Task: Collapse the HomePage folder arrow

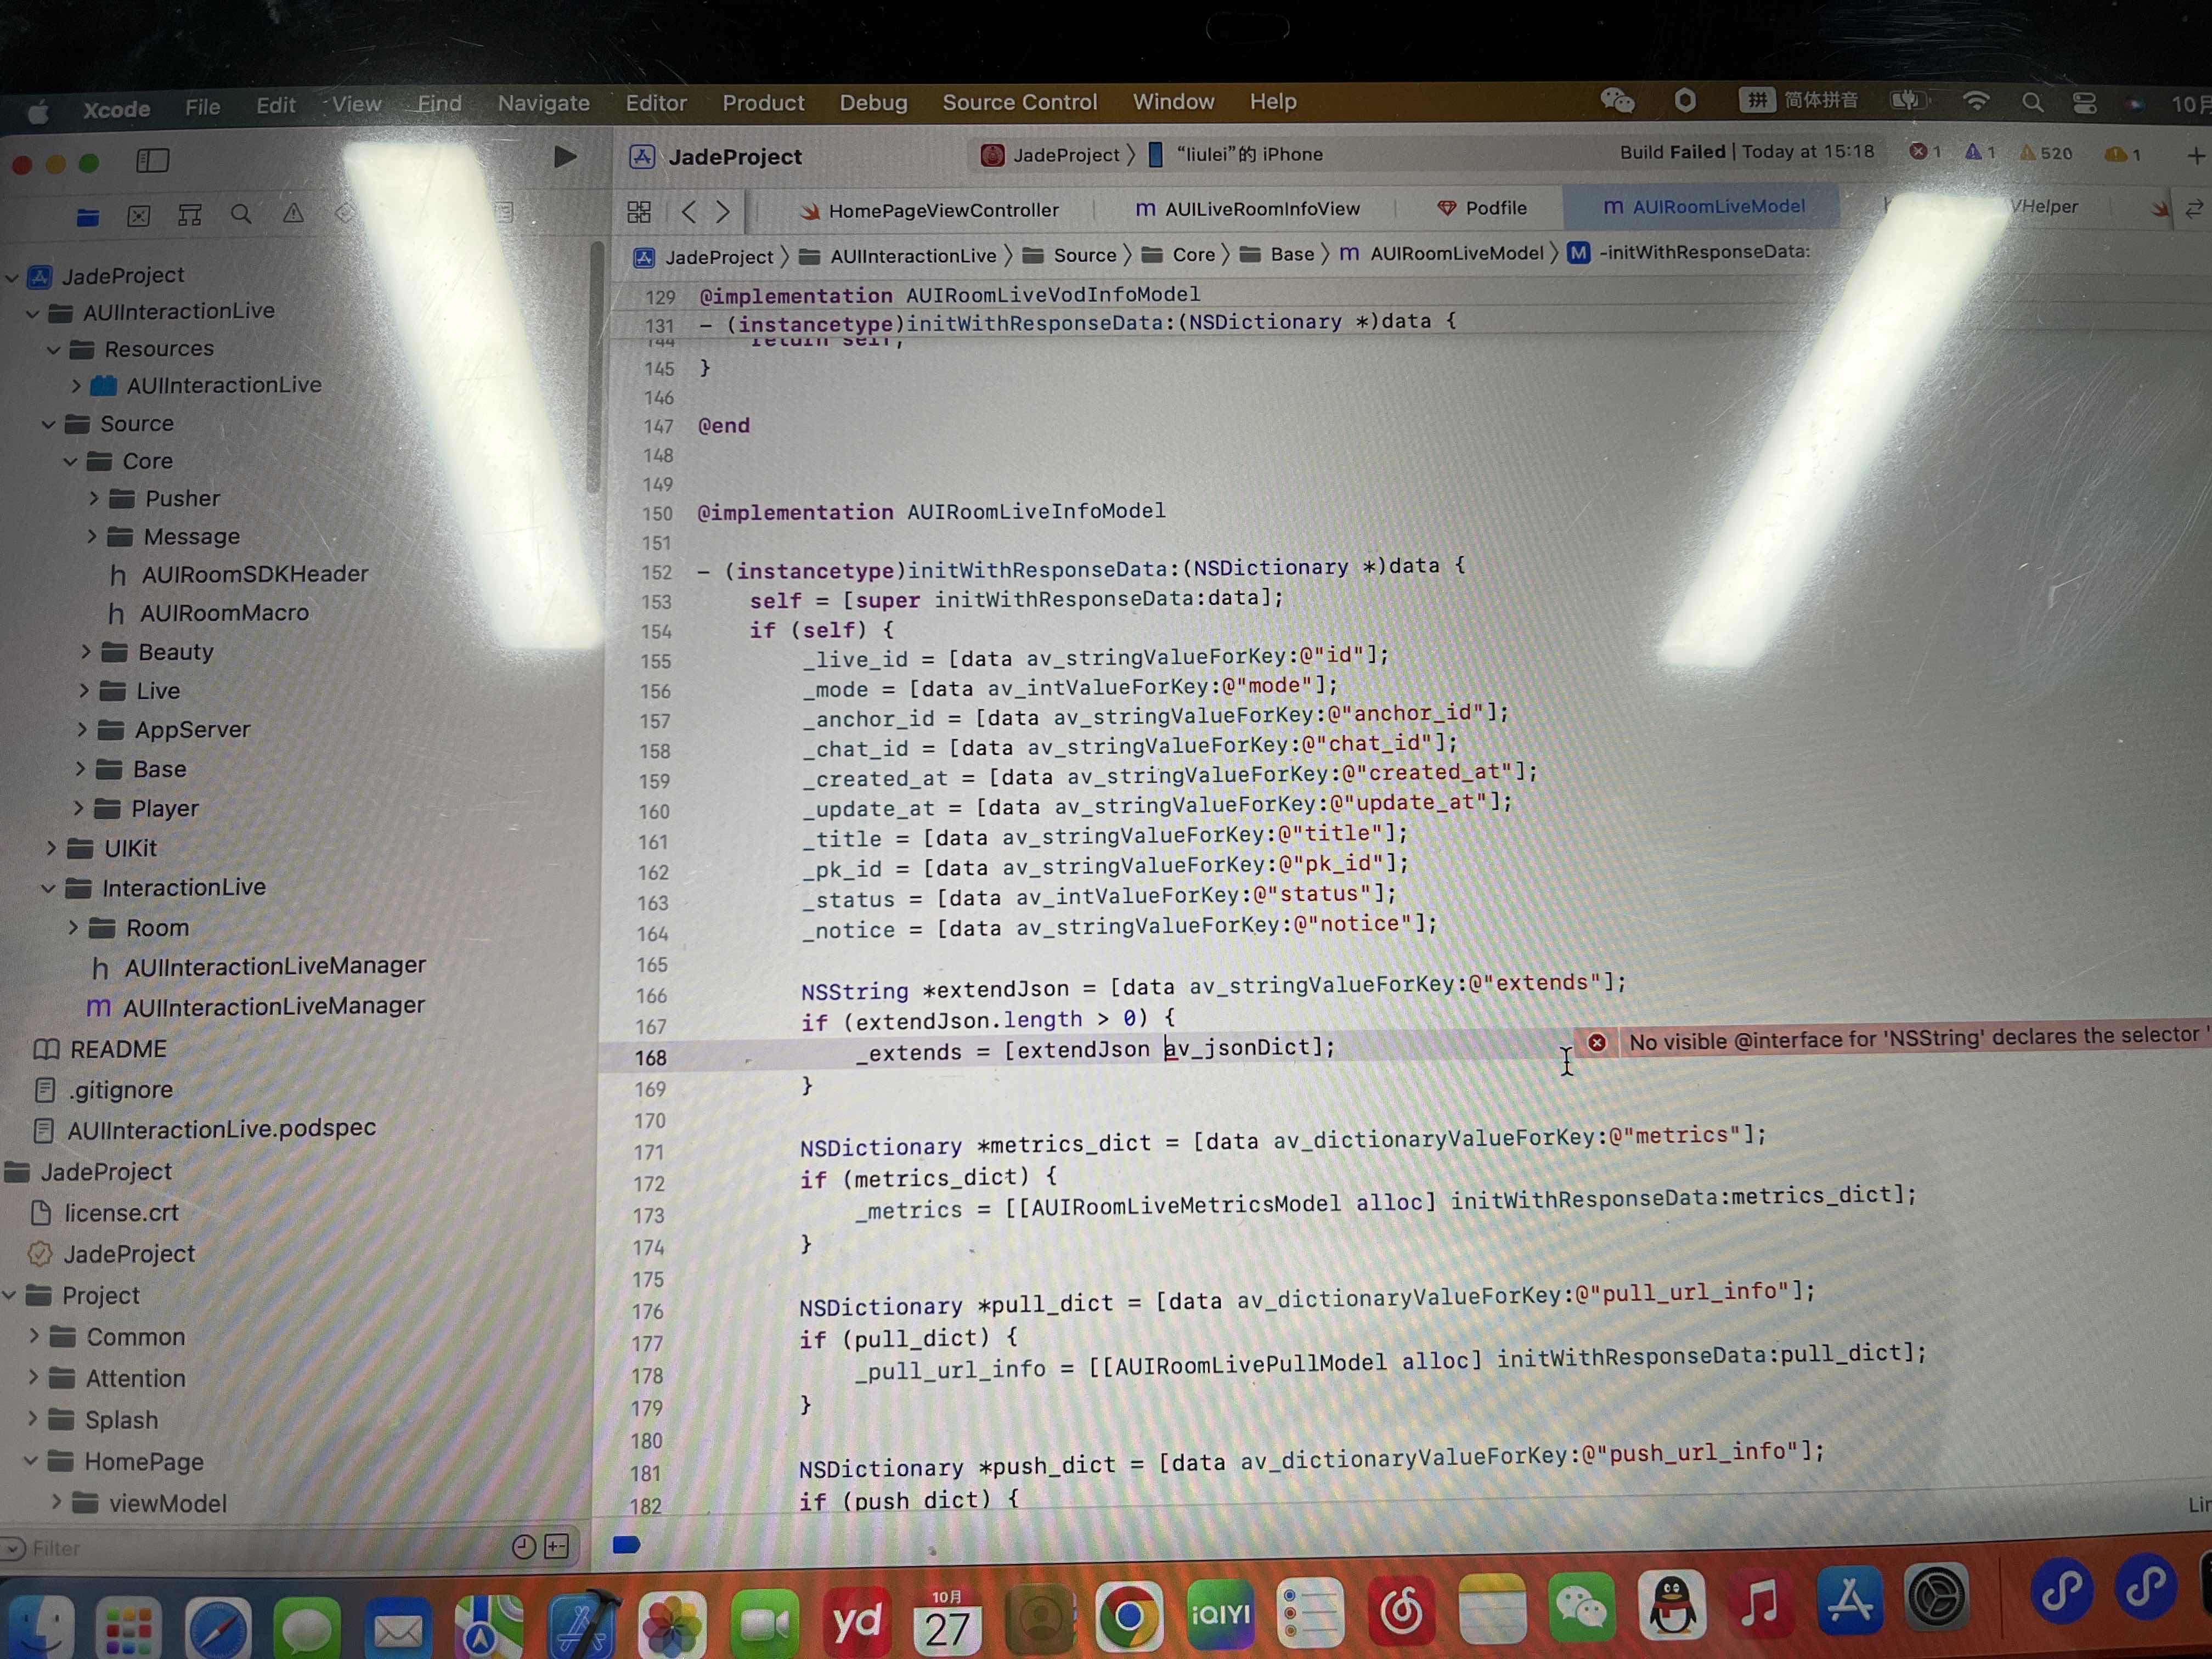Action: tap(31, 1461)
